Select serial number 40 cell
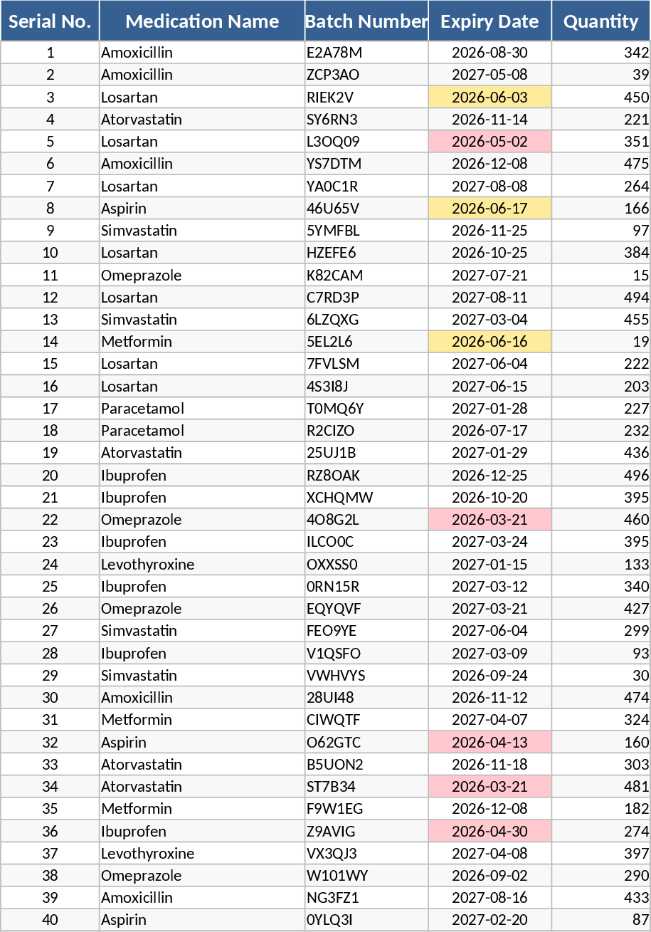Viewport: 651px width, 932px height. tap(50, 920)
